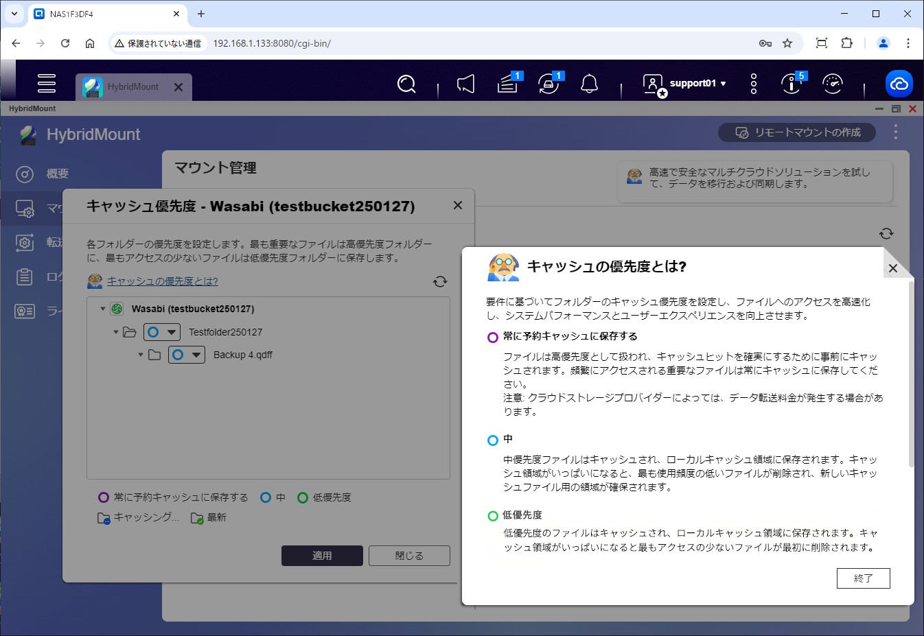The width and height of the screenshot is (924, 636).
Task: Close the cache priority help popup
Action: (893, 268)
